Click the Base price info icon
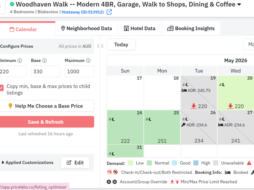 click(x=44, y=61)
